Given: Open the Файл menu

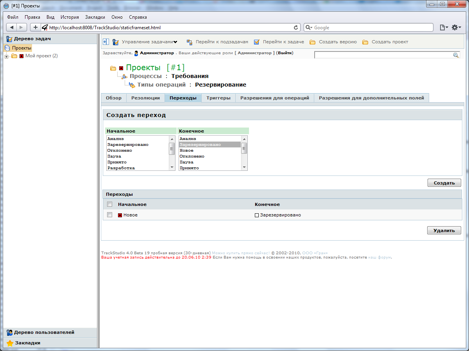Looking at the screenshot, I should (13, 17).
